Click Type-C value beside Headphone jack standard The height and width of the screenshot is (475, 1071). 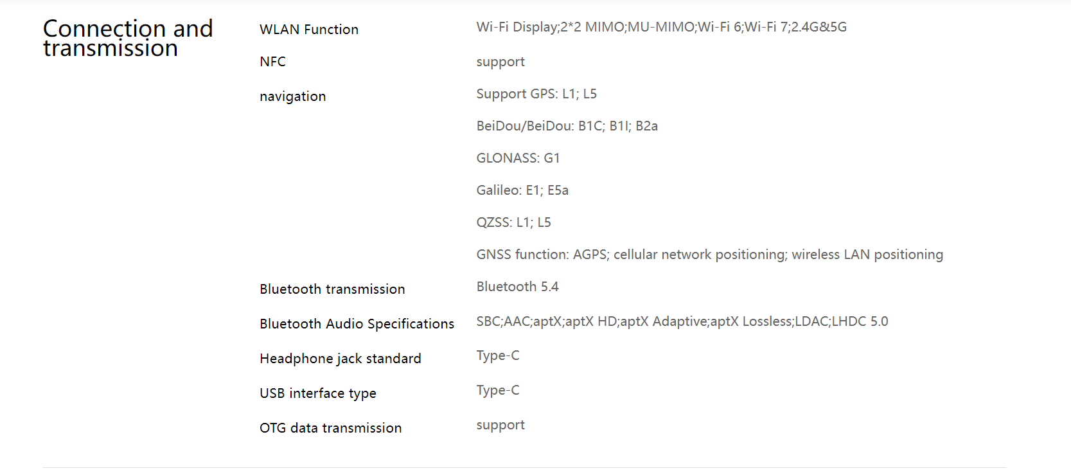point(498,356)
